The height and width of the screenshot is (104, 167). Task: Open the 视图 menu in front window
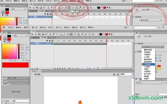coord(27,28)
